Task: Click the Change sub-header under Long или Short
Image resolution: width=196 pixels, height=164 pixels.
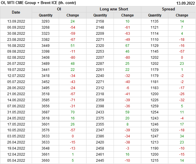Action: 127,15
